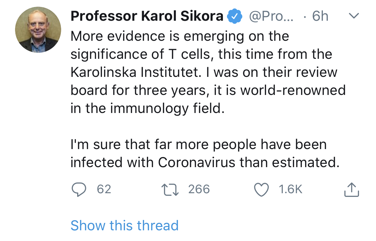Retweet this post using the arrows icon

point(170,190)
